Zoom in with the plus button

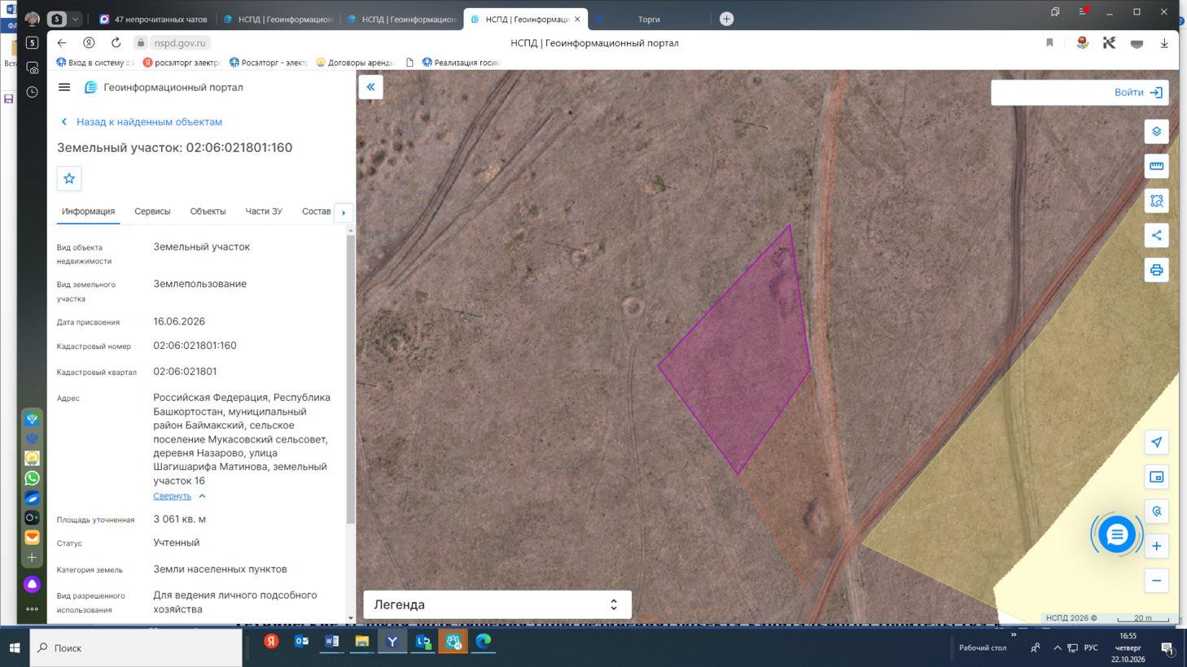1156,546
